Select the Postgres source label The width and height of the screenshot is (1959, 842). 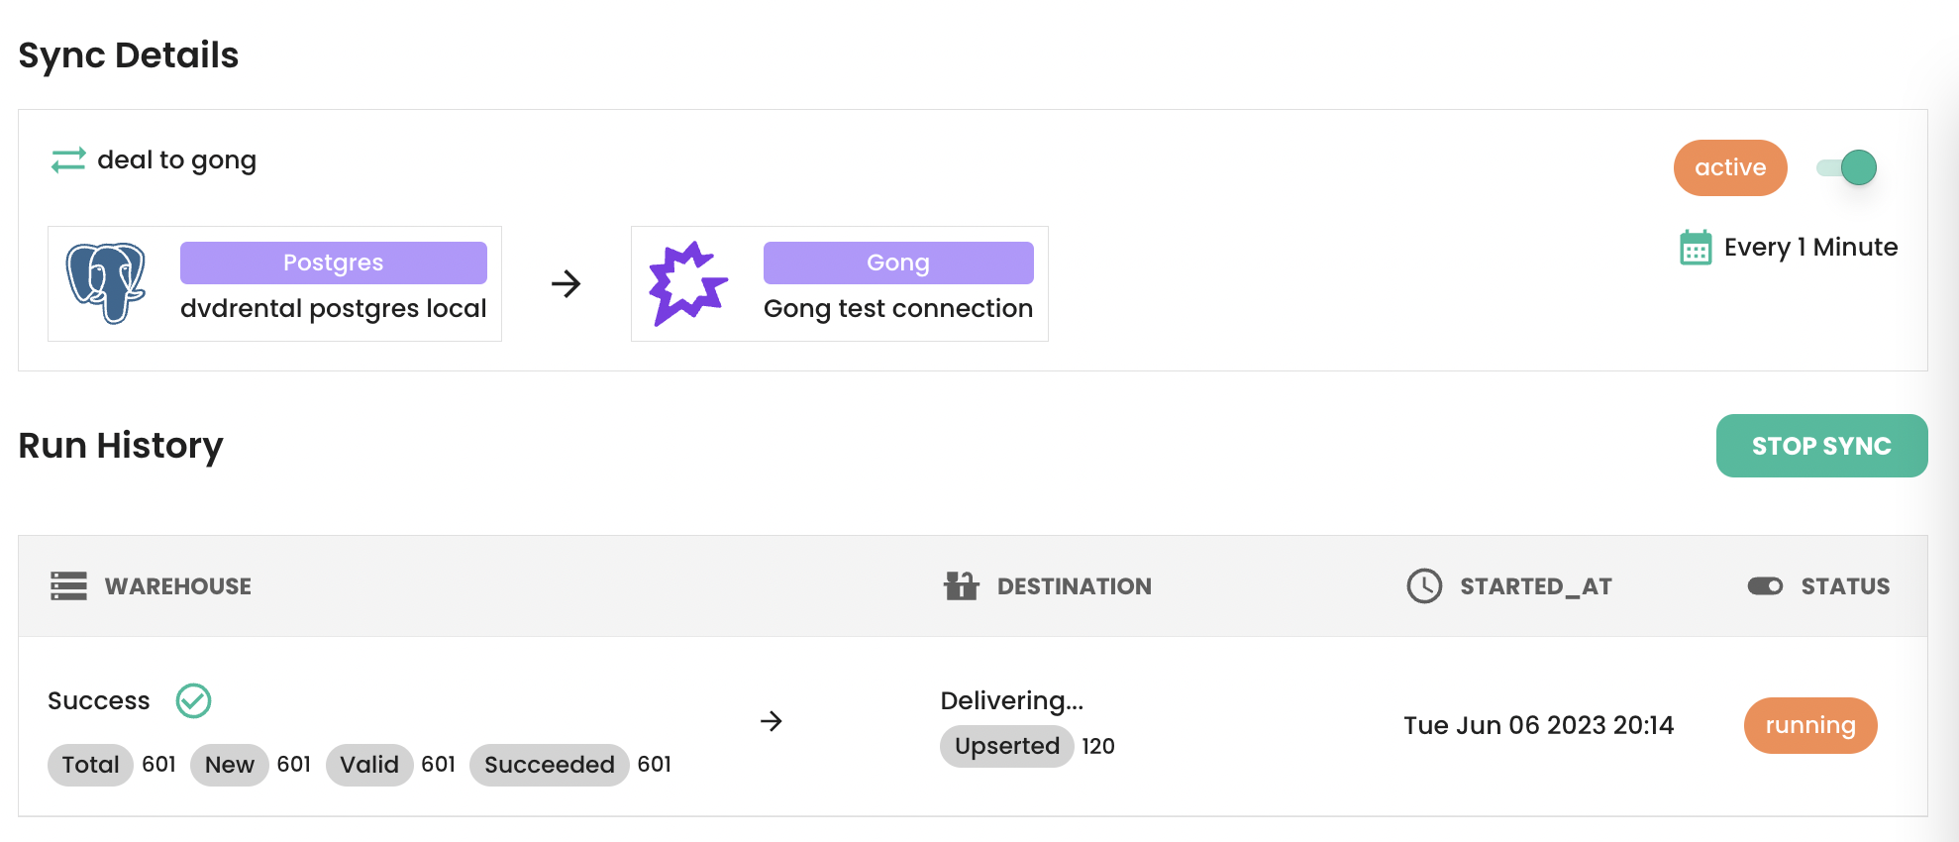point(333,263)
